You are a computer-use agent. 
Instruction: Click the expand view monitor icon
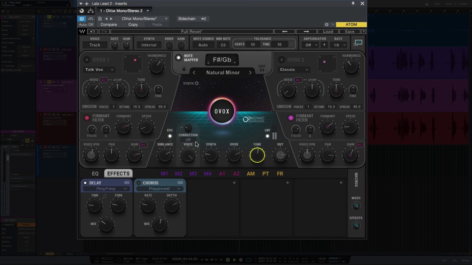[358, 43]
